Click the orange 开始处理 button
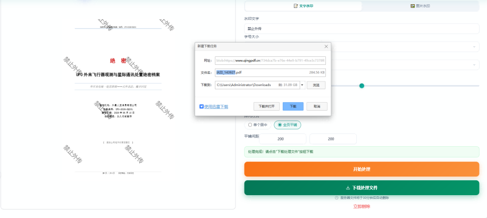Viewport: 487px width, 218px height. click(x=362, y=169)
